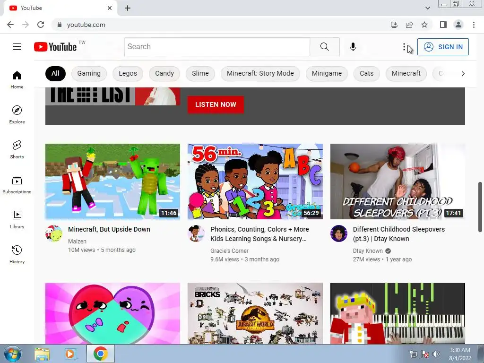This screenshot has height=363, width=484.
Task: Click Maizen channel avatar
Action: tap(54, 233)
